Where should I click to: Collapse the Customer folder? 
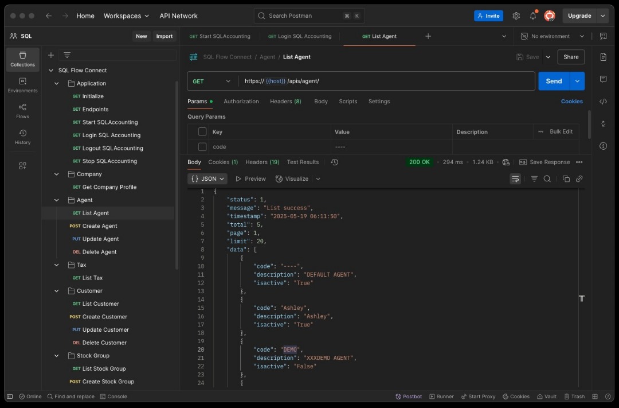point(57,291)
